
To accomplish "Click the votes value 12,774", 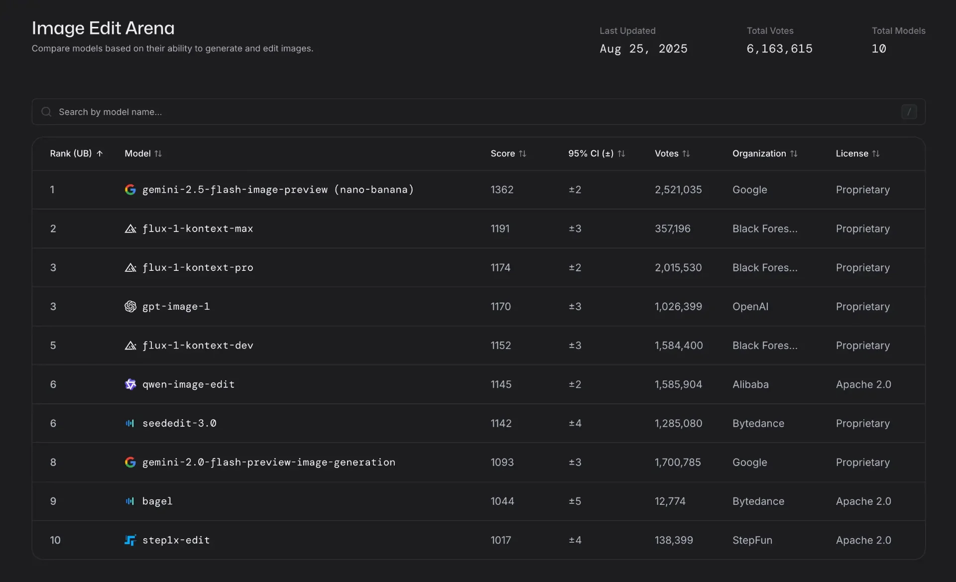I will point(670,501).
